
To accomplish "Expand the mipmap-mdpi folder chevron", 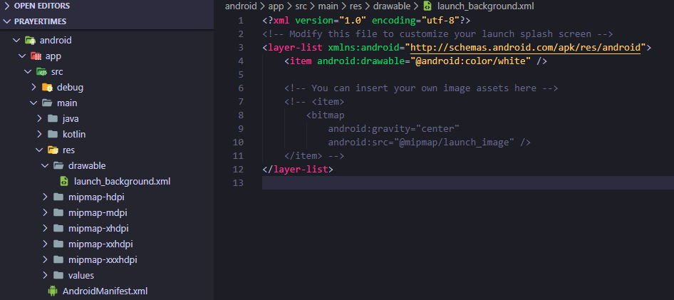I will click(x=45, y=213).
